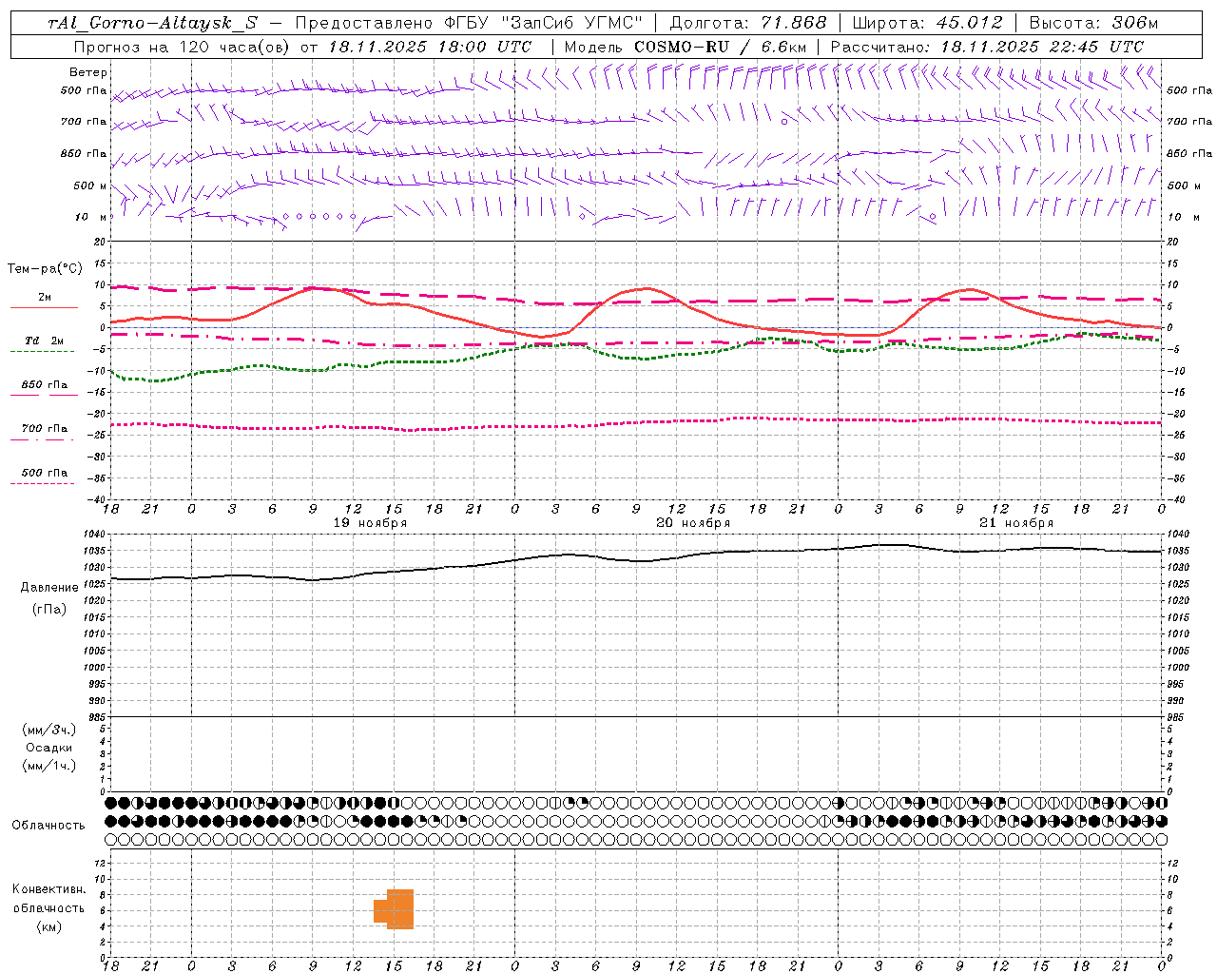Click the 20 ноября date marker
Image resolution: width=1217 pixels, height=974 pixels.
coord(693,523)
